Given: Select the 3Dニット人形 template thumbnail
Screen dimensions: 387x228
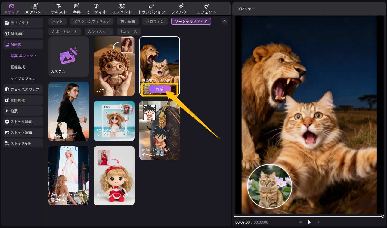Looking at the screenshot, I should coord(114,66).
